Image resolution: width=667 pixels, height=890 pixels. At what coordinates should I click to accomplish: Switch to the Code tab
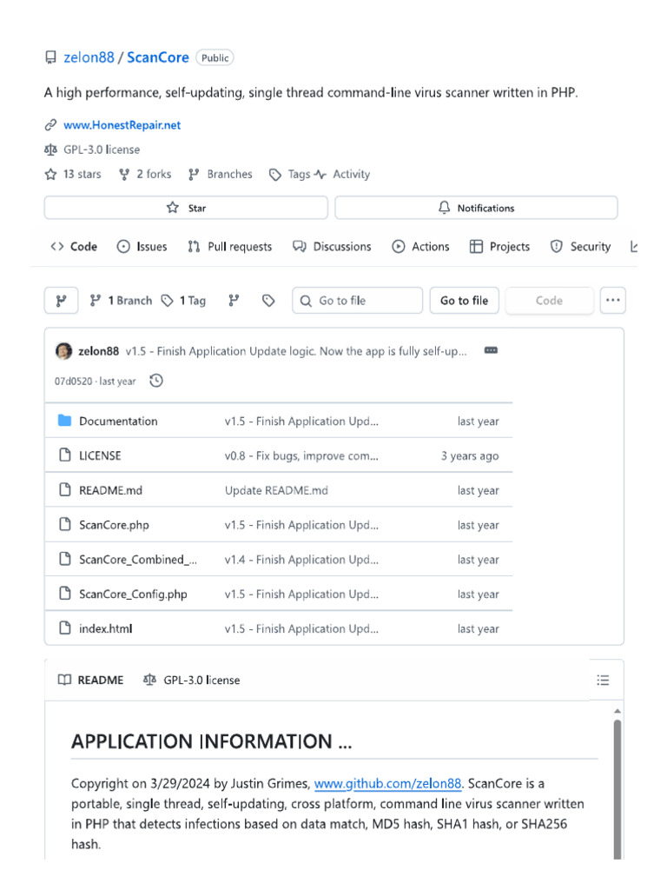[74, 246]
